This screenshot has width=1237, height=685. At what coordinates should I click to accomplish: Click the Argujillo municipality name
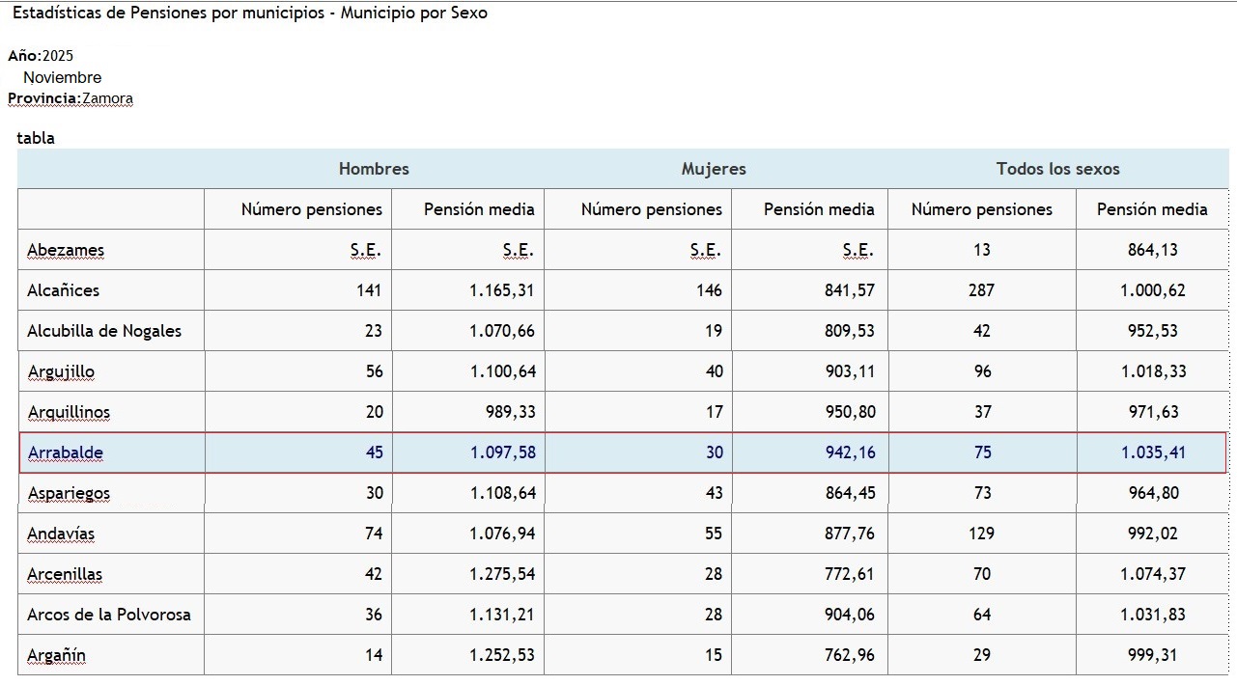(x=61, y=371)
